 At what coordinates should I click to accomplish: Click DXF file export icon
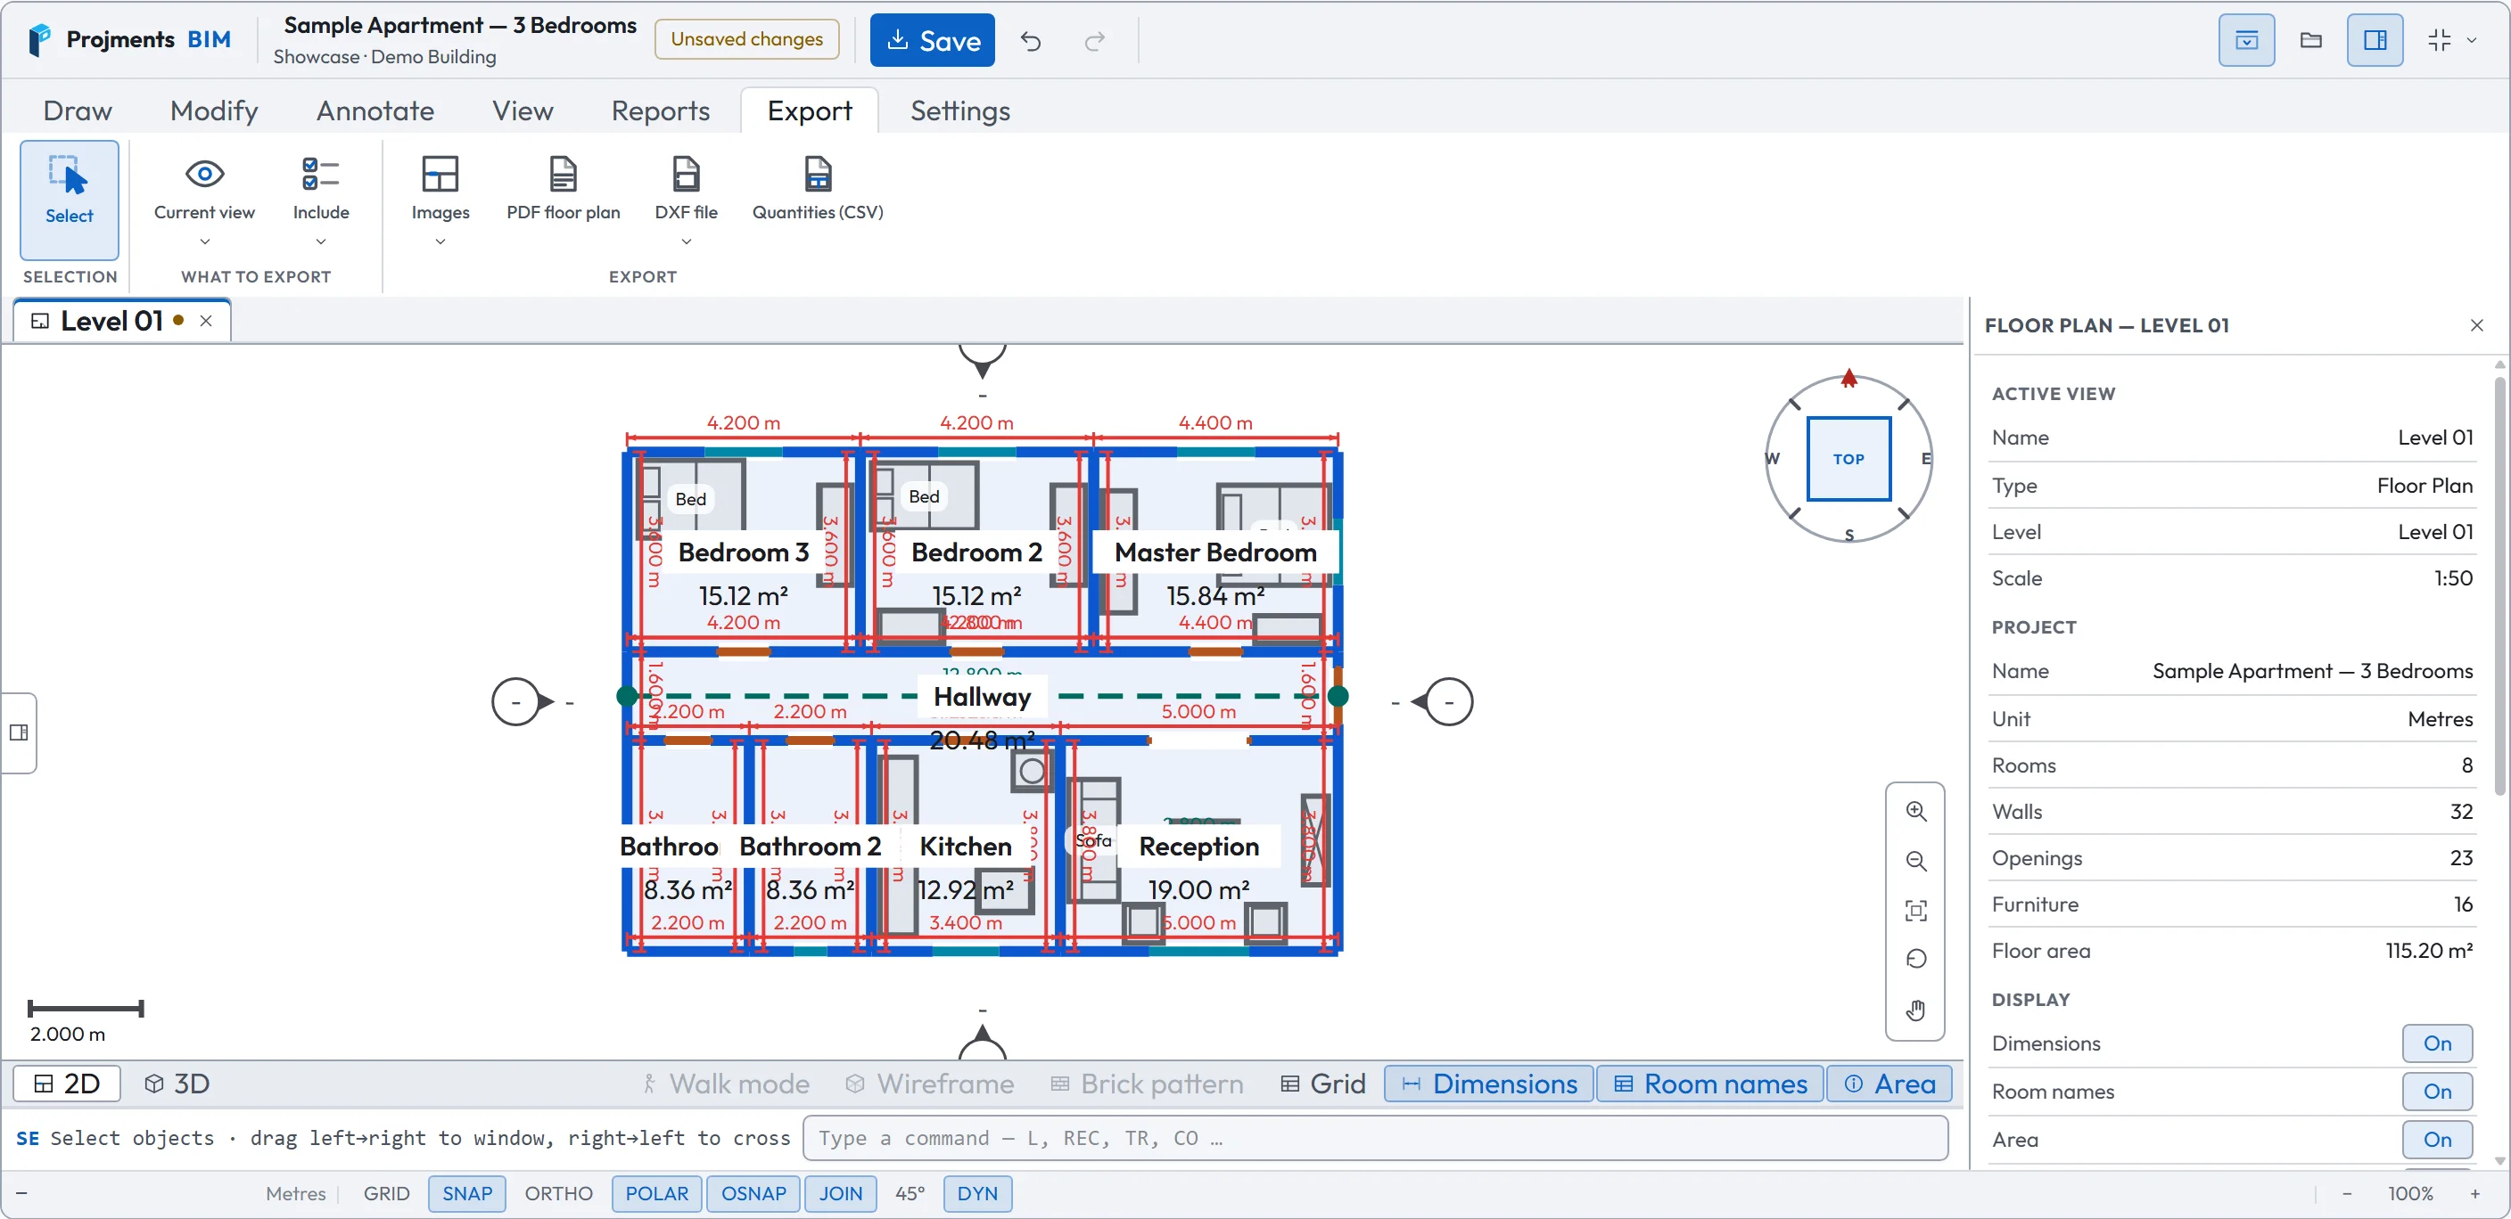pyautogui.click(x=687, y=175)
